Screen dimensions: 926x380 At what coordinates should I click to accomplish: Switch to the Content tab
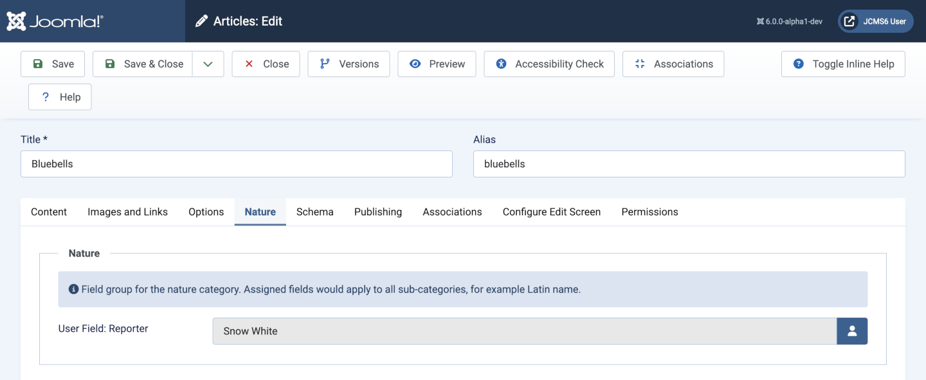[48, 212]
